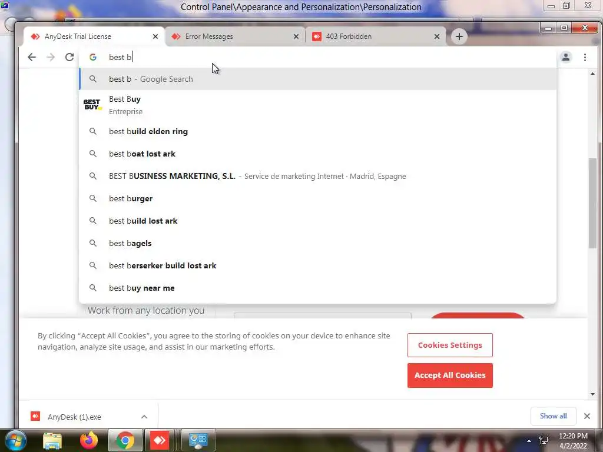Screen dimensions: 603x452
Task: Accept All Cookies
Action: [450, 375]
